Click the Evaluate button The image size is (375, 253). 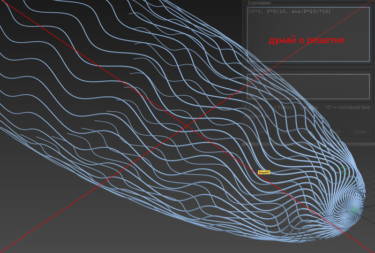(333, 132)
